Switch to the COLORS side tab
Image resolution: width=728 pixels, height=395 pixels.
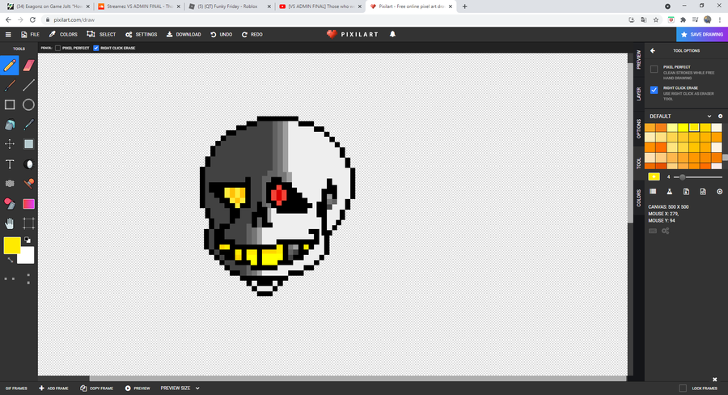(638, 198)
